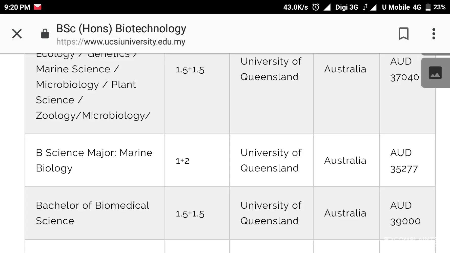Tap the AUD 39000 fee cell
This screenshot has width=450, height=253.
coord(405,213)
